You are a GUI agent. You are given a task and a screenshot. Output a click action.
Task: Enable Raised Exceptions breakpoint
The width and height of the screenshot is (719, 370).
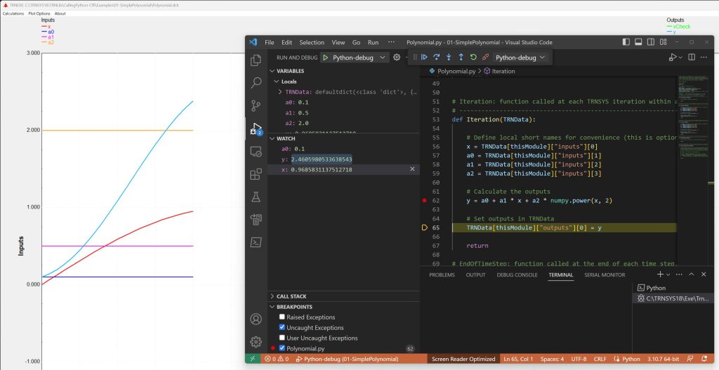pyautogui.click(x=282, y=317)
